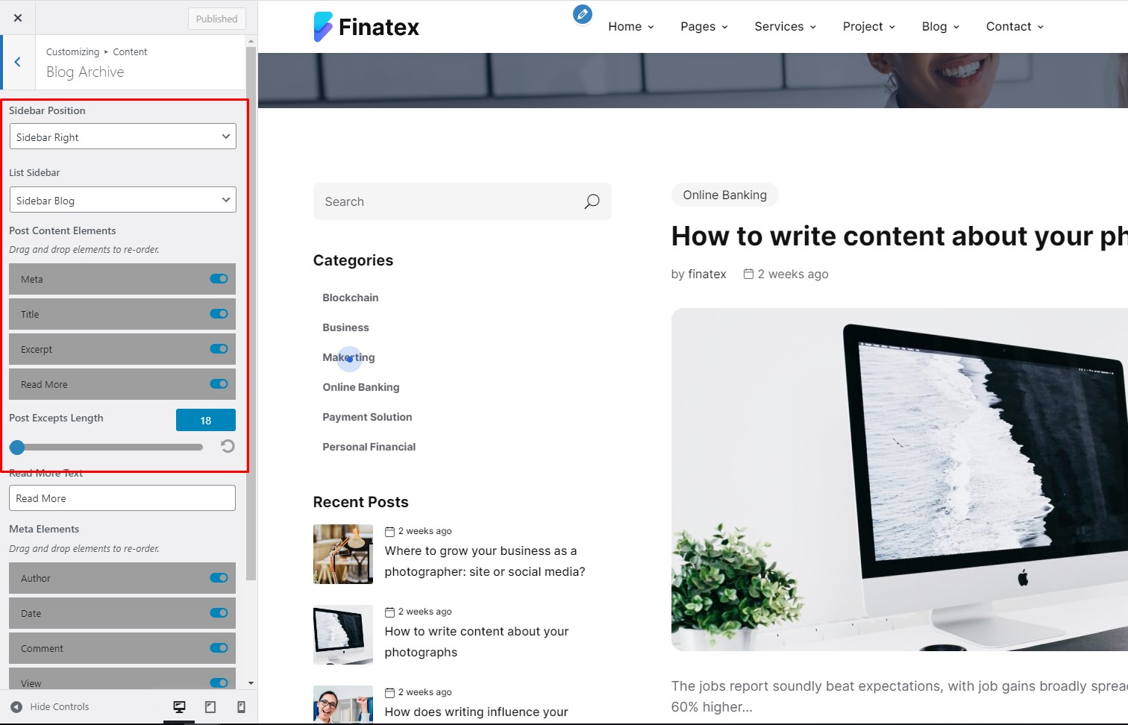The height and width of the screenshot is (725, 1128).
Task: Turn off the Author meta toggle
Action: tap(219, 578)
